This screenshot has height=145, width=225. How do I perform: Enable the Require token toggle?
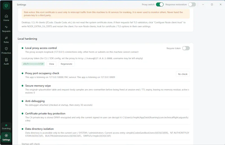tap(186, 48)
